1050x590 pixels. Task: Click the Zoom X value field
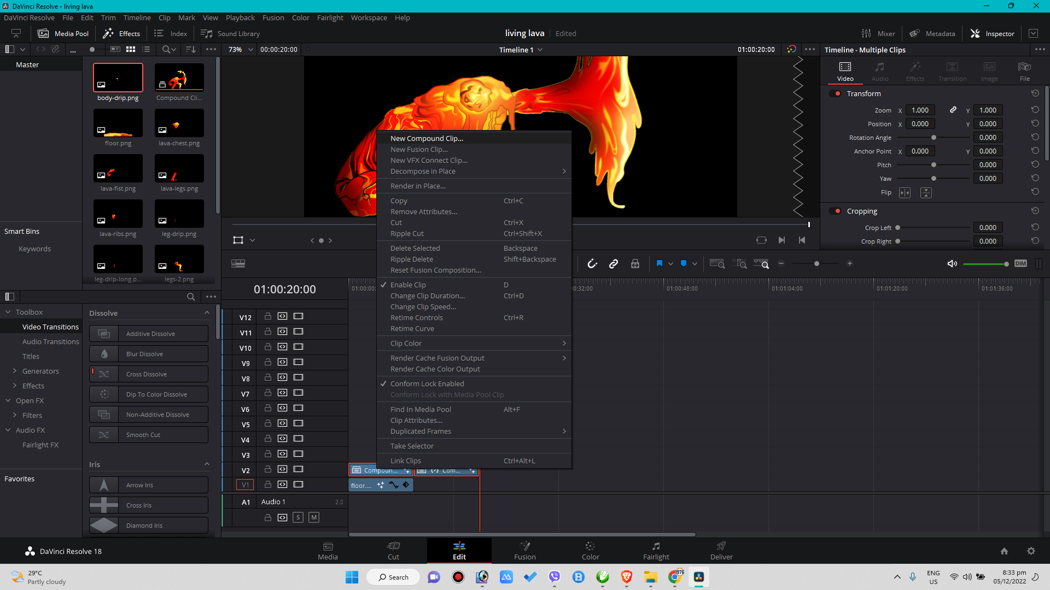pyautogui.click(x=920, y=110)
